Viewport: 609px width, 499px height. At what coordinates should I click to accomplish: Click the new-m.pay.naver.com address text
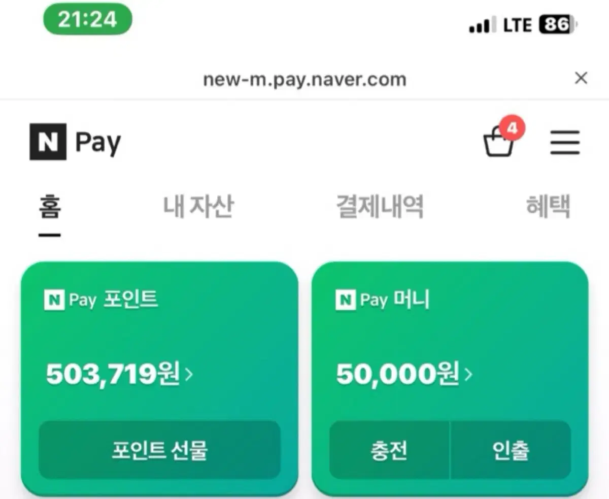point(304,79)
